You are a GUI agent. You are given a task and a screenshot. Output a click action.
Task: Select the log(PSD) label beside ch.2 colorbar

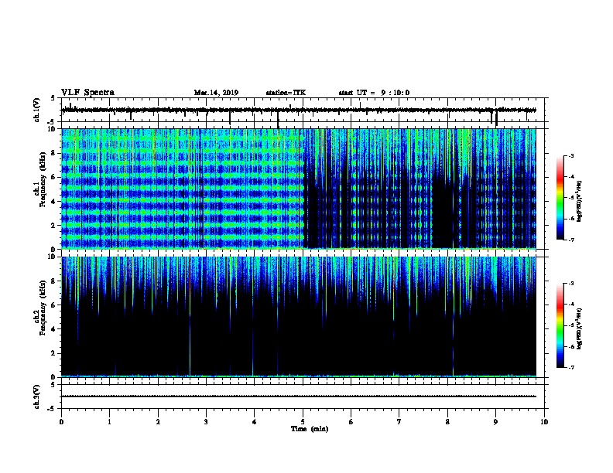(579, 328)
